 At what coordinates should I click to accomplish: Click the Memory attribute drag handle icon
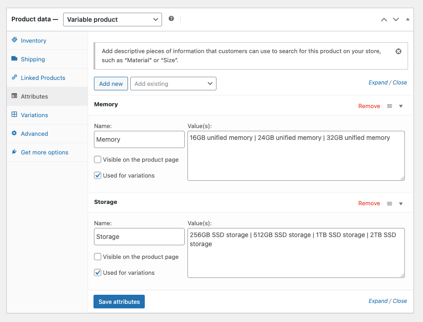389,106
